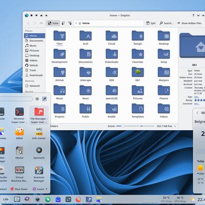Screen dimensions: 205x205
Task: Select GitHub in Places panel
Action: [x=34, y=65]
